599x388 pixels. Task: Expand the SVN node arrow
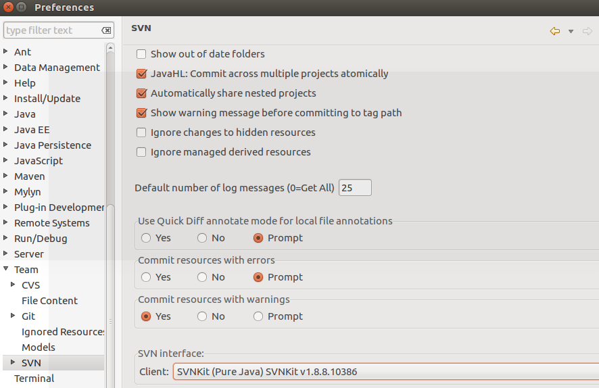click(x=13, y=362)
